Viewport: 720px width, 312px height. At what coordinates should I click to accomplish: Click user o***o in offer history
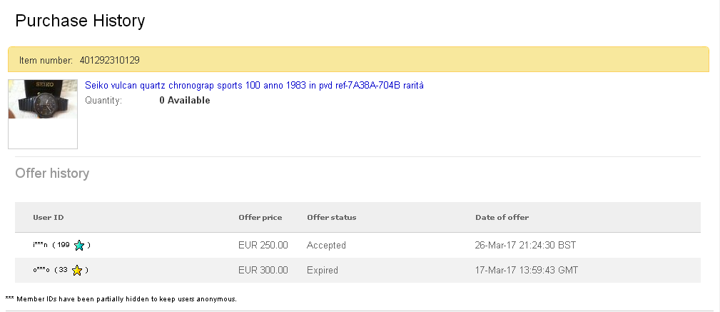(41, 270)
